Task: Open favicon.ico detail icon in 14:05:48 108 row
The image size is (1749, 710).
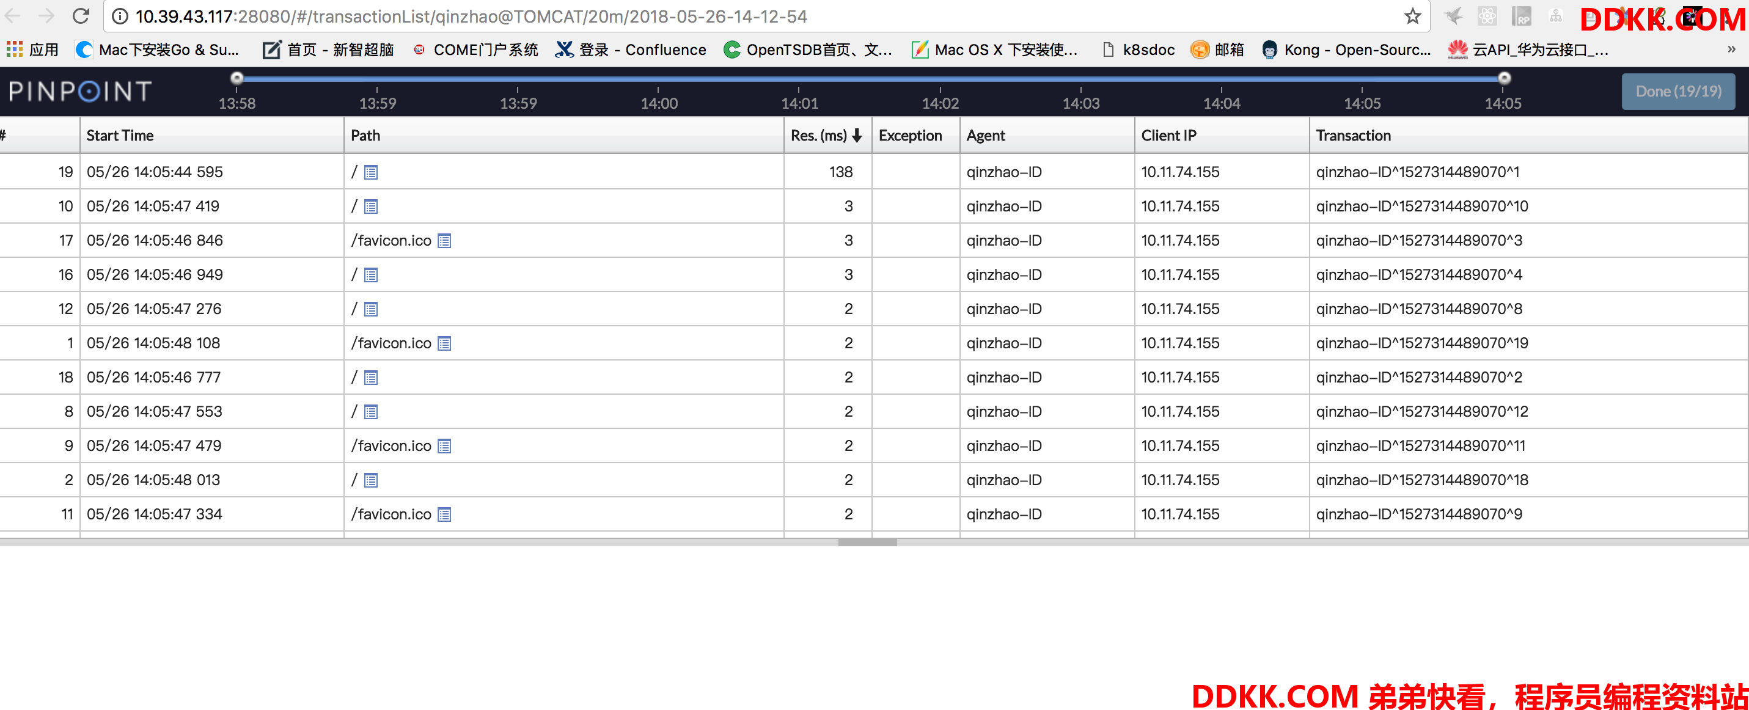Action: (444, 343)
